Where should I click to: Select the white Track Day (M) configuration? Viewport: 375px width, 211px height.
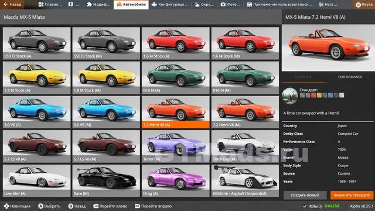tap(245, 147)
